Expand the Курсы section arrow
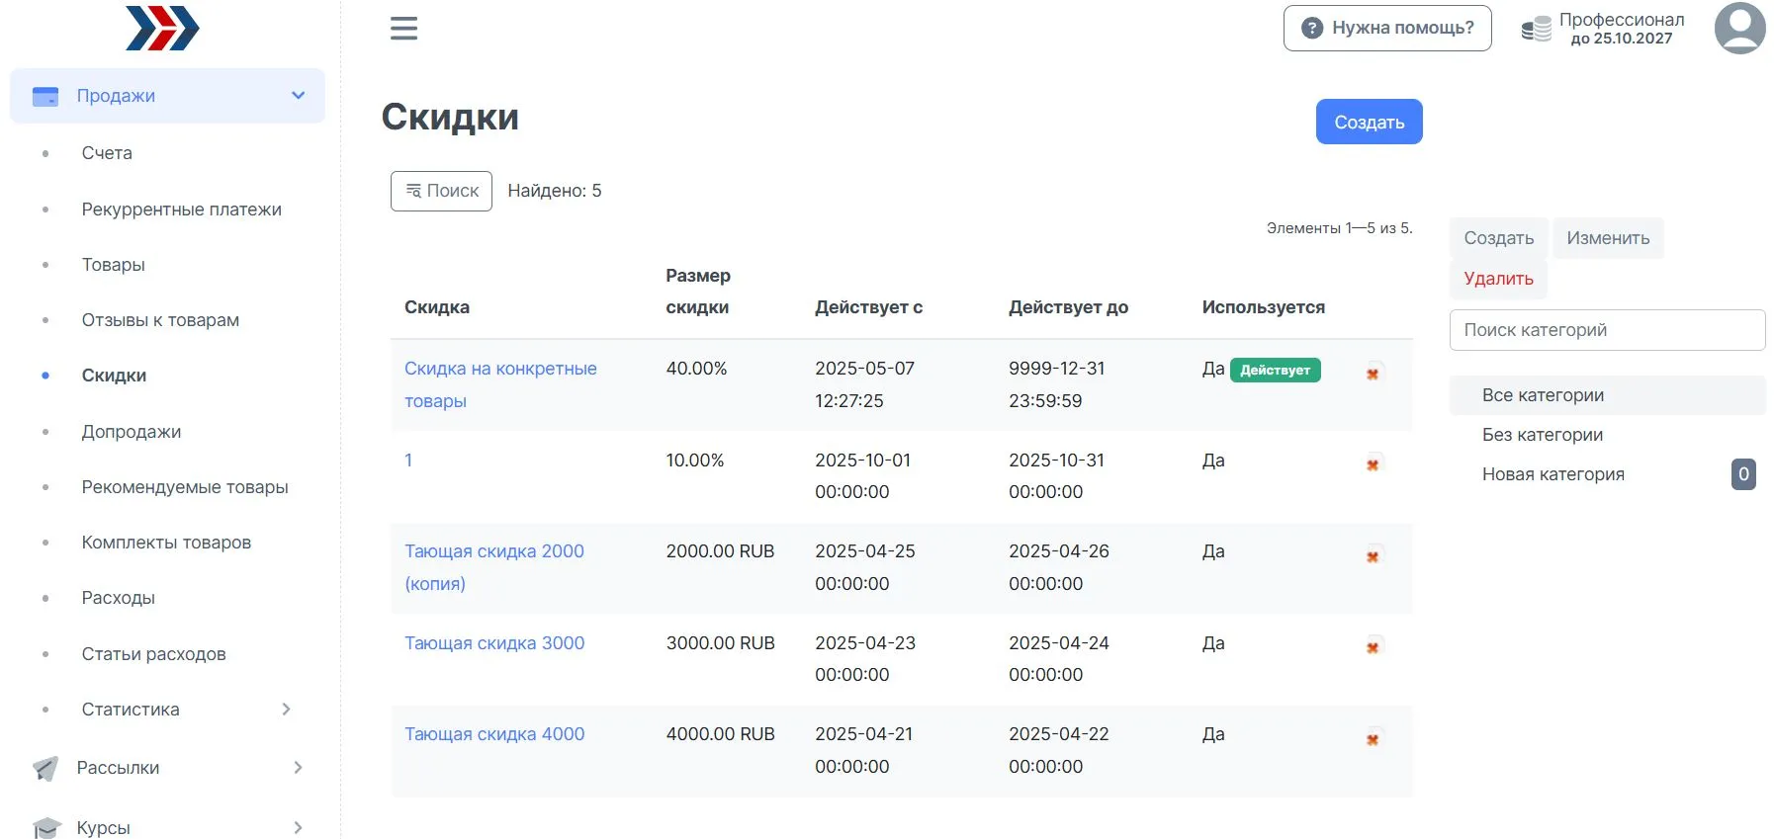Image resolution: width=1774 pixels, height=839 pixels. click(298, 827)
